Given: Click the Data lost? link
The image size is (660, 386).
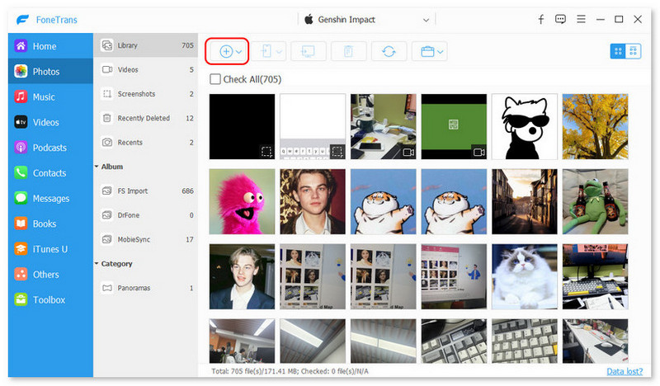Looking at the screenshot, I should click(x=625, y=371).
